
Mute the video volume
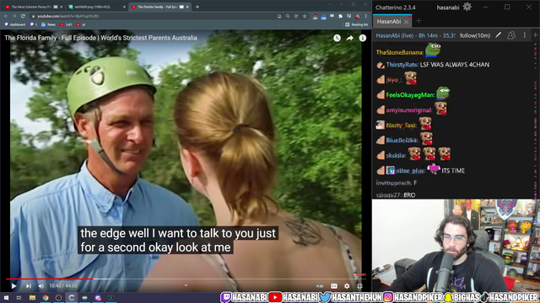click(41, 286)
